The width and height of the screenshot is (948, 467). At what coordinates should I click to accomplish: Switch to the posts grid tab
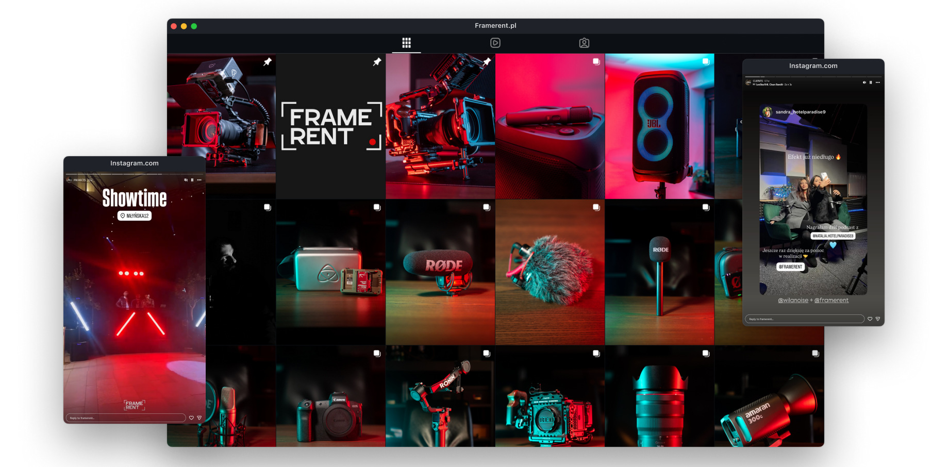click(x=406, y=43)
